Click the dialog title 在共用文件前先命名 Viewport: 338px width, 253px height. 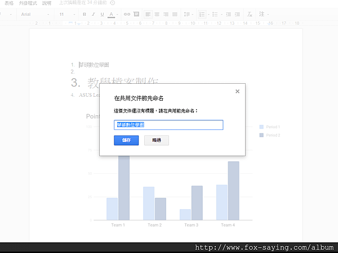139,98
